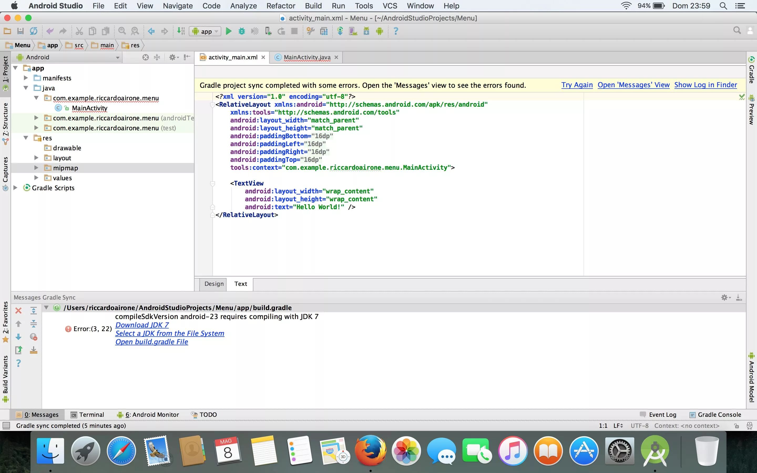Select the drawable folder
The height and width of the screenshot is (473, 757).
click(67, 148)
